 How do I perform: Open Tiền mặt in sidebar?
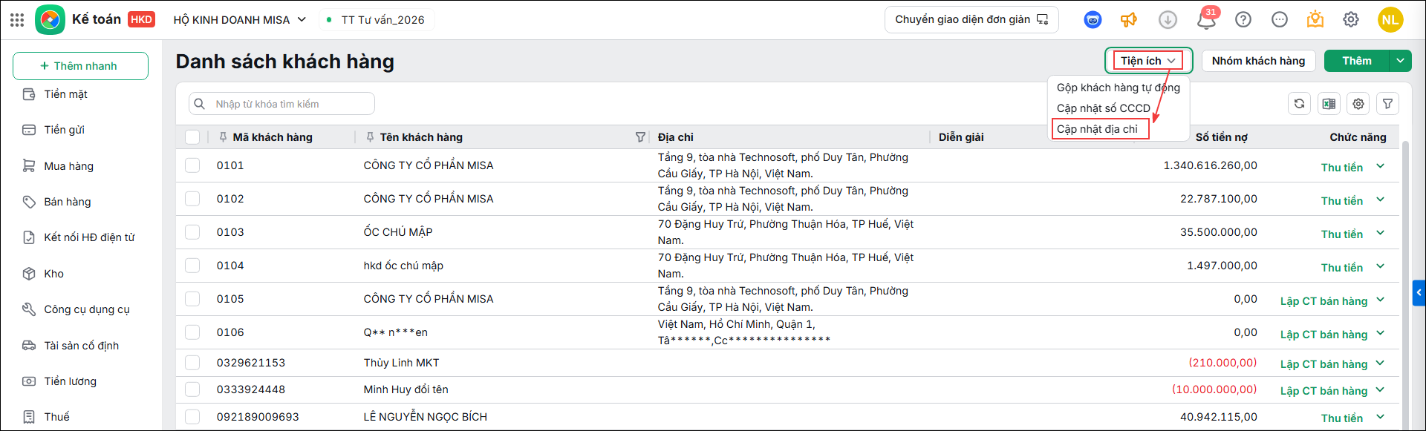click(65, 94)
